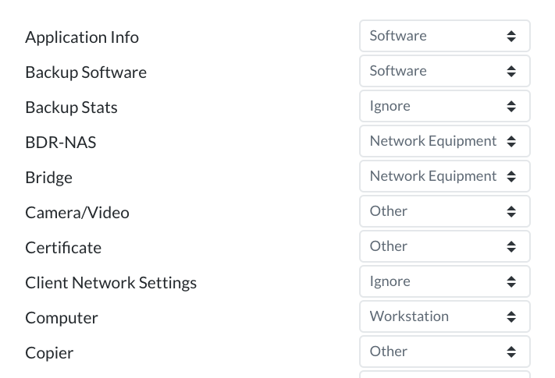Open the Certificate mapping dropdown
The image size is (555, 378).
[x=445, y=246]
